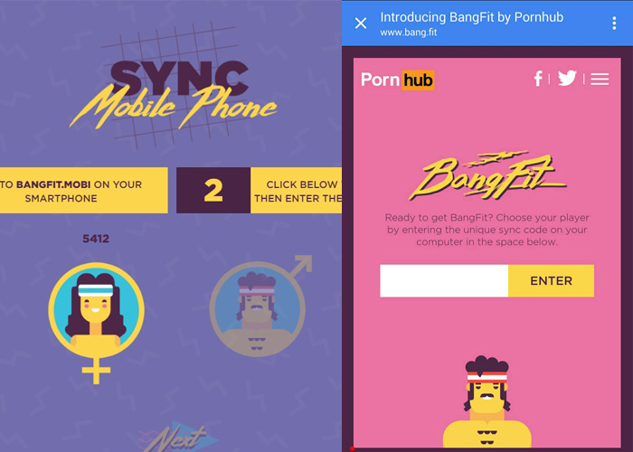This screenshot has width=633, height=452.
Task: Submit the code with the ENTER button
Action: coord(551,281)
